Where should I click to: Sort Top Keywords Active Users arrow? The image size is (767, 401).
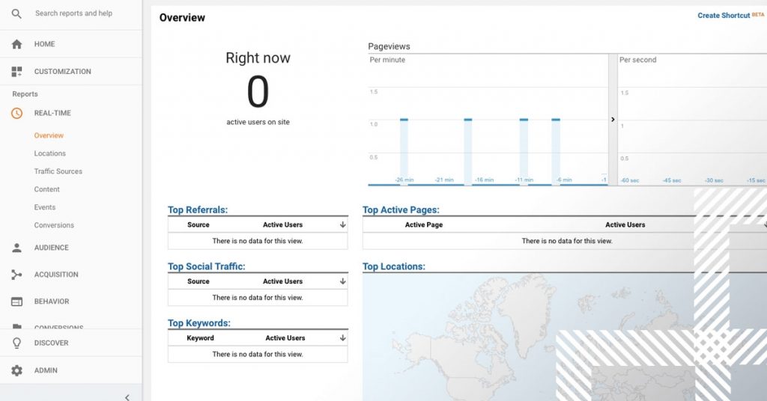pyautogui.click(x=342, y=338)
